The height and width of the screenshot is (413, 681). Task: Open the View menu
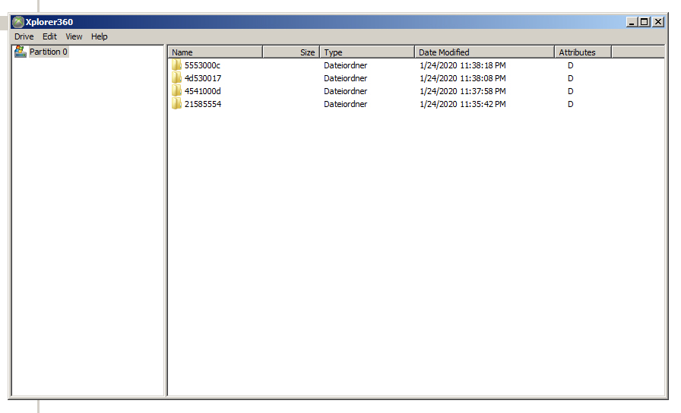pos(74,36)
